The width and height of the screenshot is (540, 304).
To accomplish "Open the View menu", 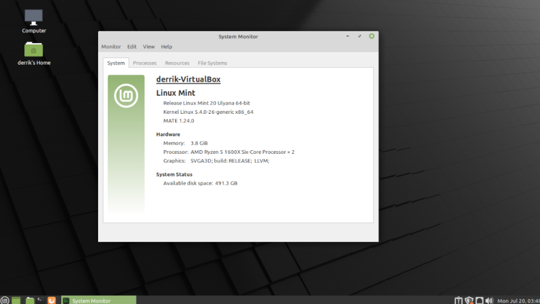I will click(148, 46).
